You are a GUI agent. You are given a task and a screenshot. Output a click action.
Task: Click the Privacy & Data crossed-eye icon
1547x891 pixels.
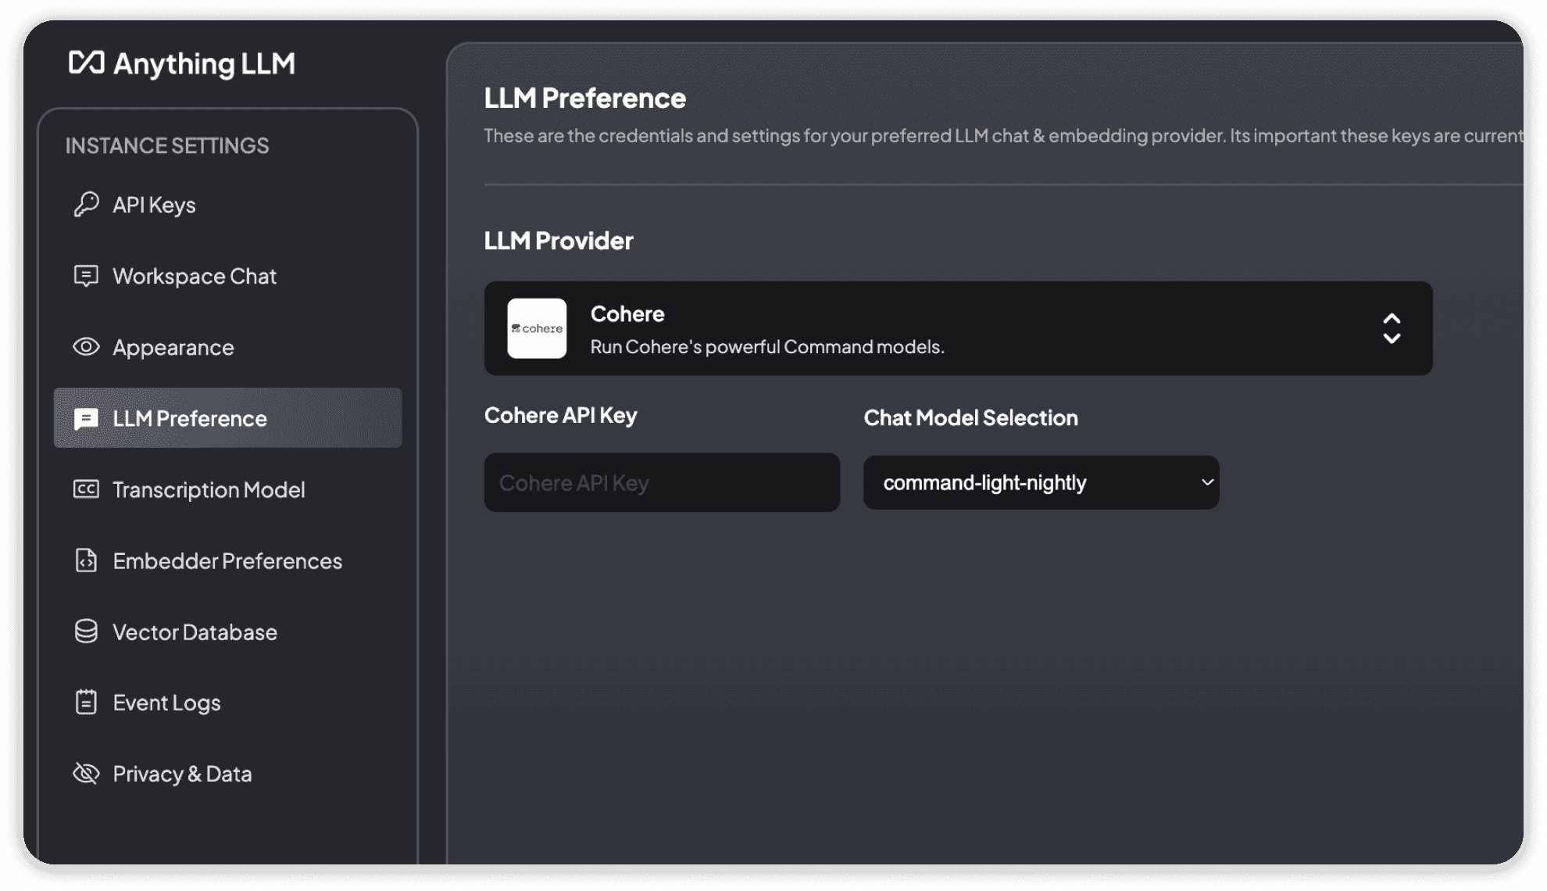pyautogui.click(x=86, y=773)
